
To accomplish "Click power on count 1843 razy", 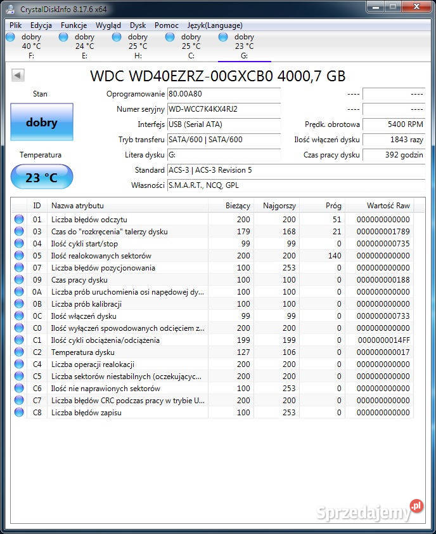I will click(x=394, y=139).
